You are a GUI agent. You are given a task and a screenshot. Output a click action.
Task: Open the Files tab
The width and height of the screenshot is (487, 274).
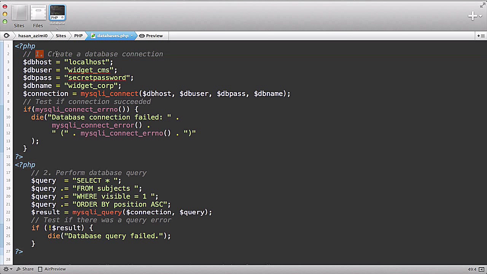tap(38, 17)
